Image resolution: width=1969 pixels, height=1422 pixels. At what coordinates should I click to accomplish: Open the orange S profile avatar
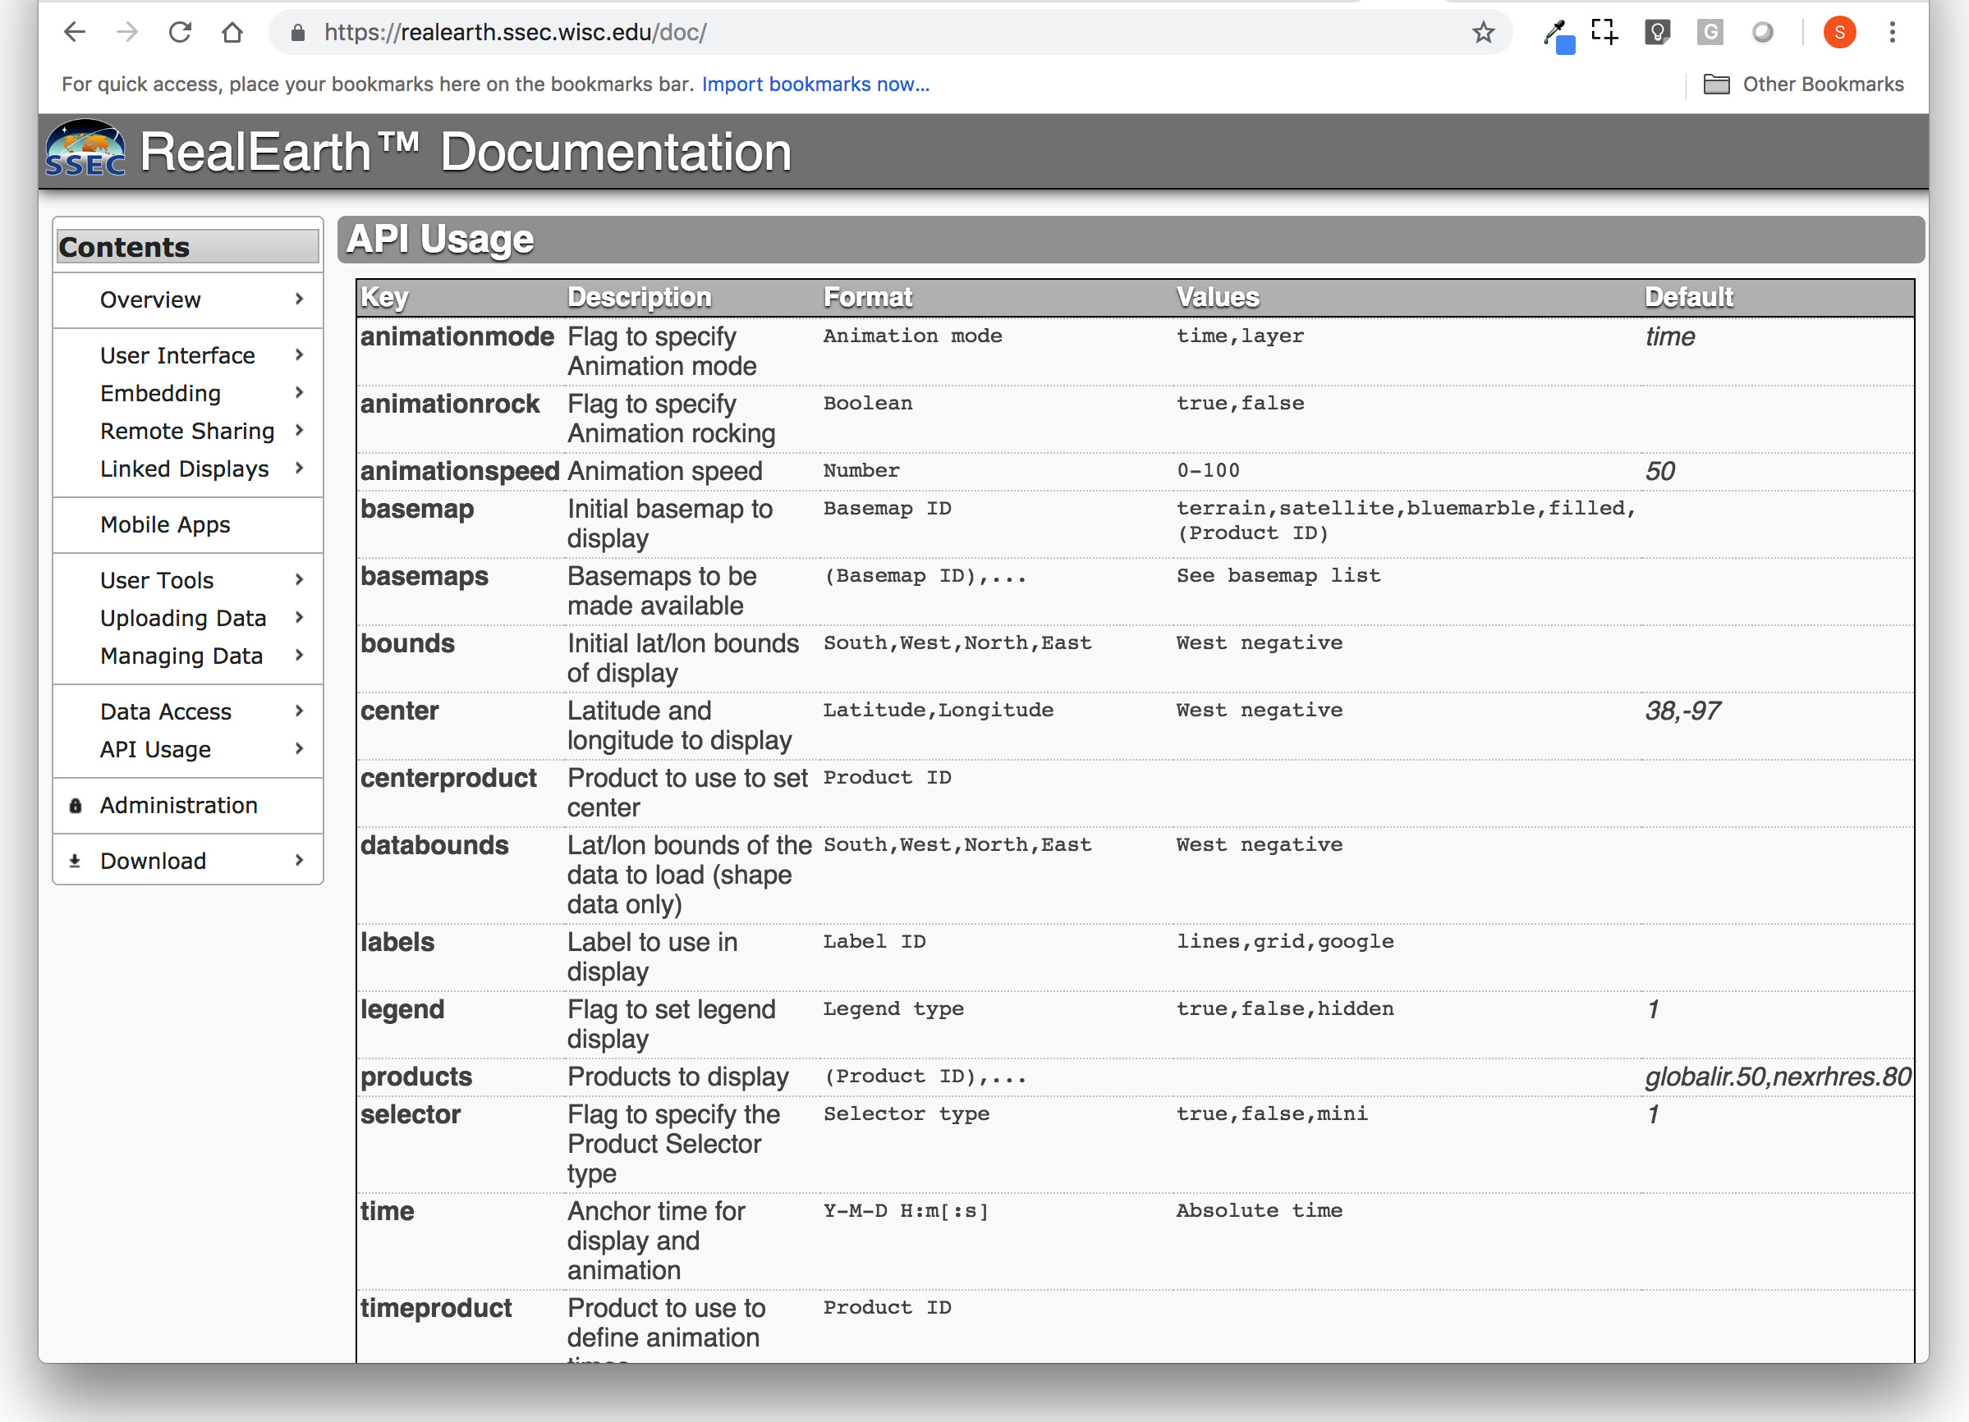pos(1838,33)
